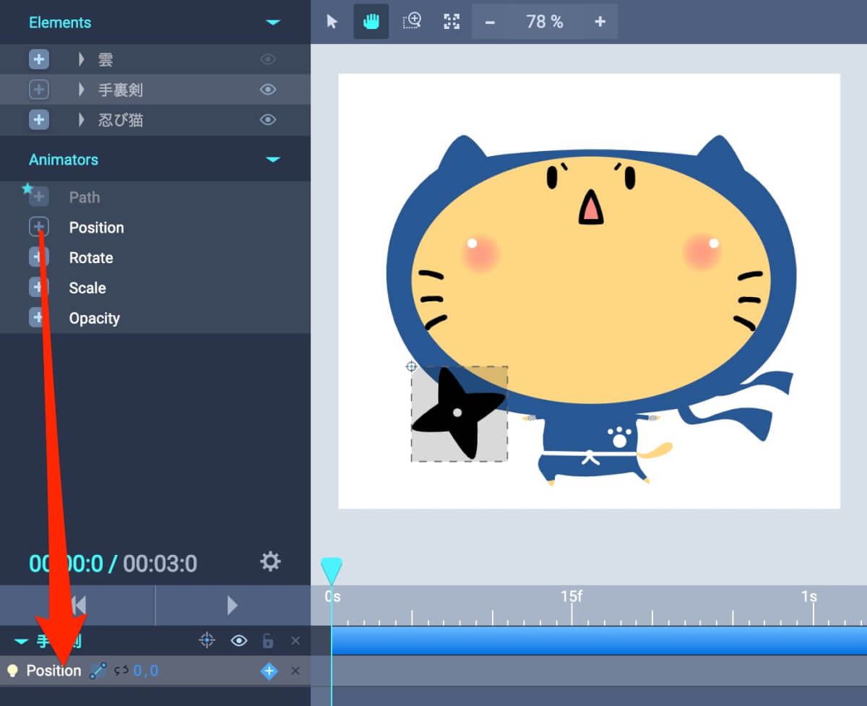This screenshot has height=706, width=867.
Task: Click the 15f mark on the ruler
Action: 571,597
